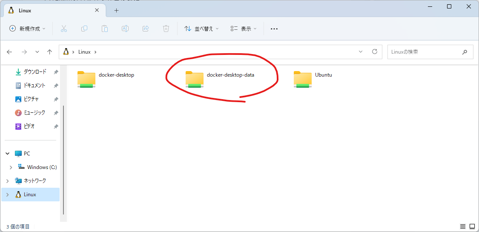Click the penguin icon in address bar
Screen dimensions: 479x232
tap(66, 52)
